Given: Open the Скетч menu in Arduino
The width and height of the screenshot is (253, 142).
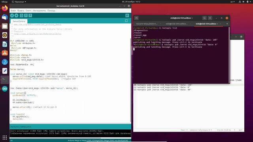Looking at the screenshot, I should click(x=28, y=11).
